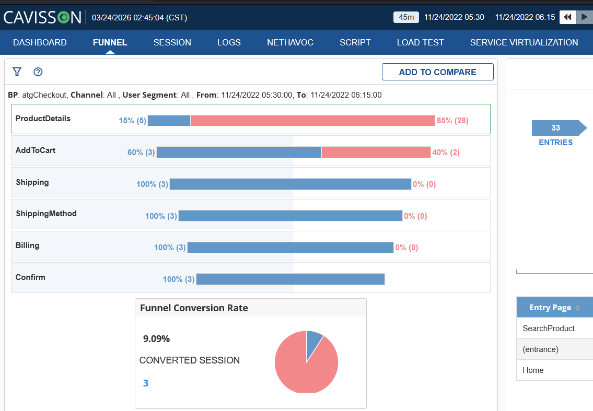Open the funnel filter icon
This screenshot has width=593, height=411.
17,72
